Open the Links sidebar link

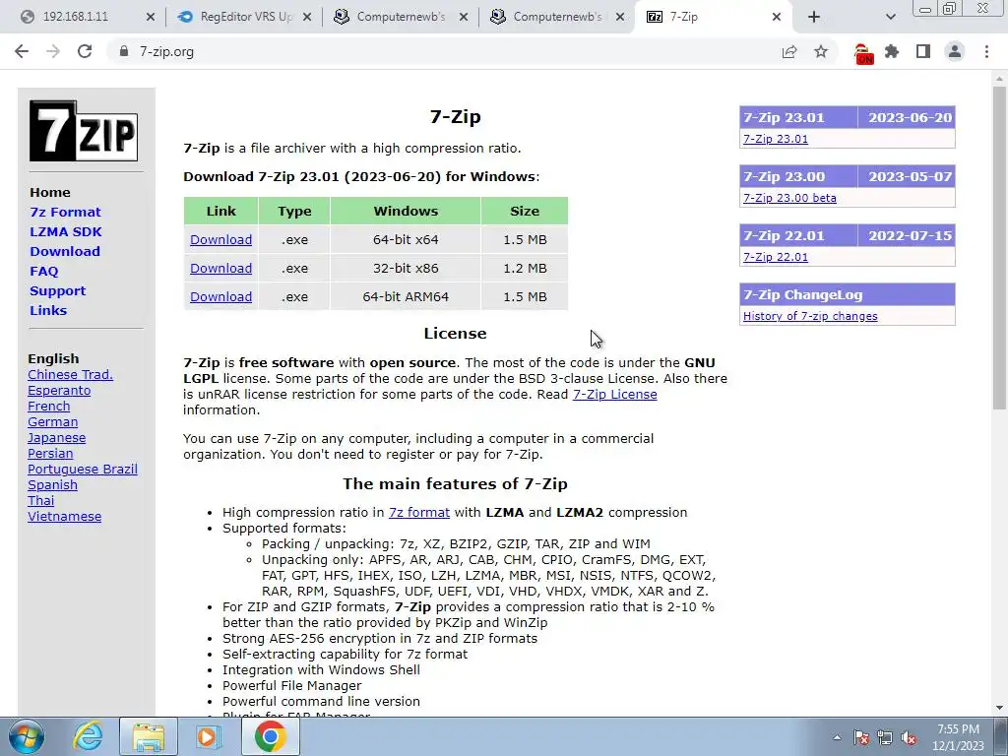(x=48, y=310)
